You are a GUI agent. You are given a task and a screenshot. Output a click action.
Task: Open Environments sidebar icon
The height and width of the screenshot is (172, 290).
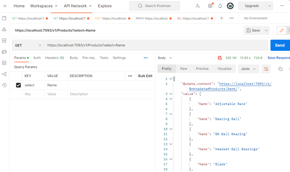[x=4, y=40]
